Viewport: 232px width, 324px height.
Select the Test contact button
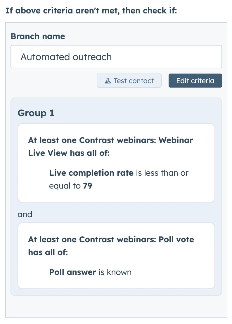pyautogui.click(x=129, y=80)
